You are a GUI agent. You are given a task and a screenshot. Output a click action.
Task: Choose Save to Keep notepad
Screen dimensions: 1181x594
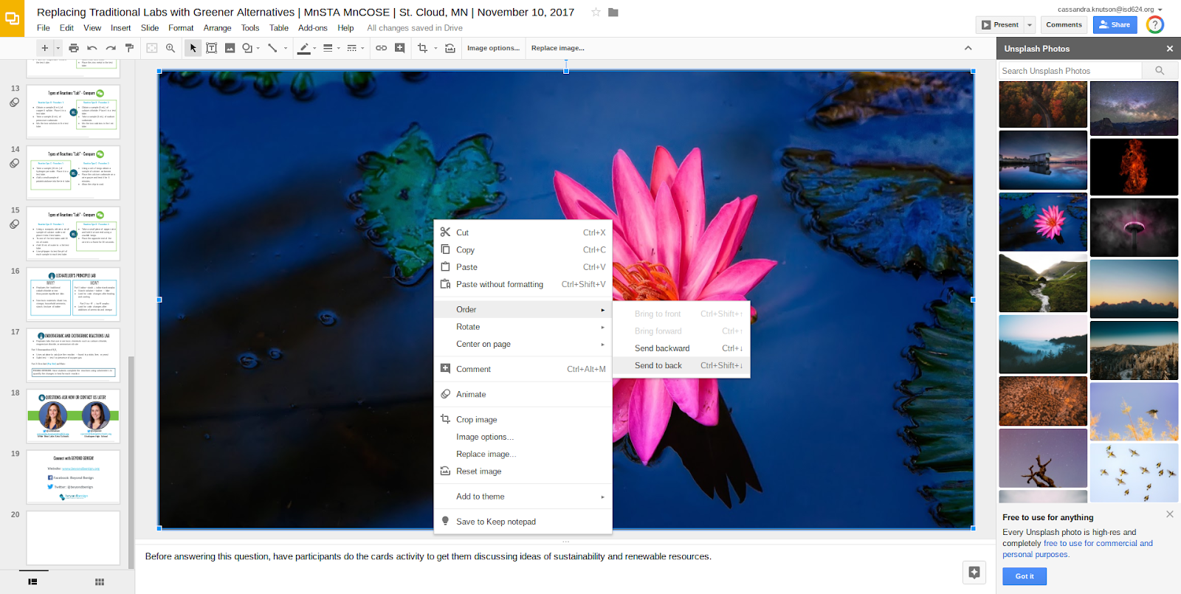pyautogui.click(x=523, y=522)
